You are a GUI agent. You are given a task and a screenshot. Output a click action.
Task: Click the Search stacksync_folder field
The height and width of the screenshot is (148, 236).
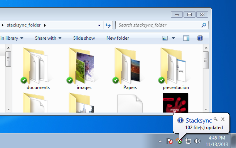coord(162,25)
